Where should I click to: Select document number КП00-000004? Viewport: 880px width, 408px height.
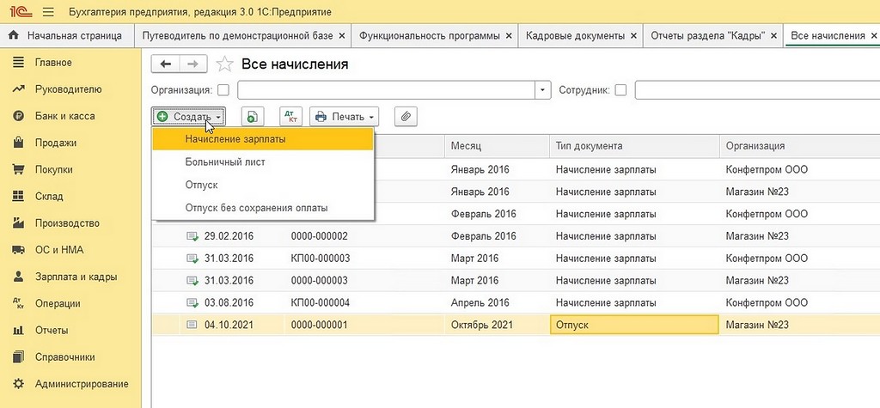320,303
